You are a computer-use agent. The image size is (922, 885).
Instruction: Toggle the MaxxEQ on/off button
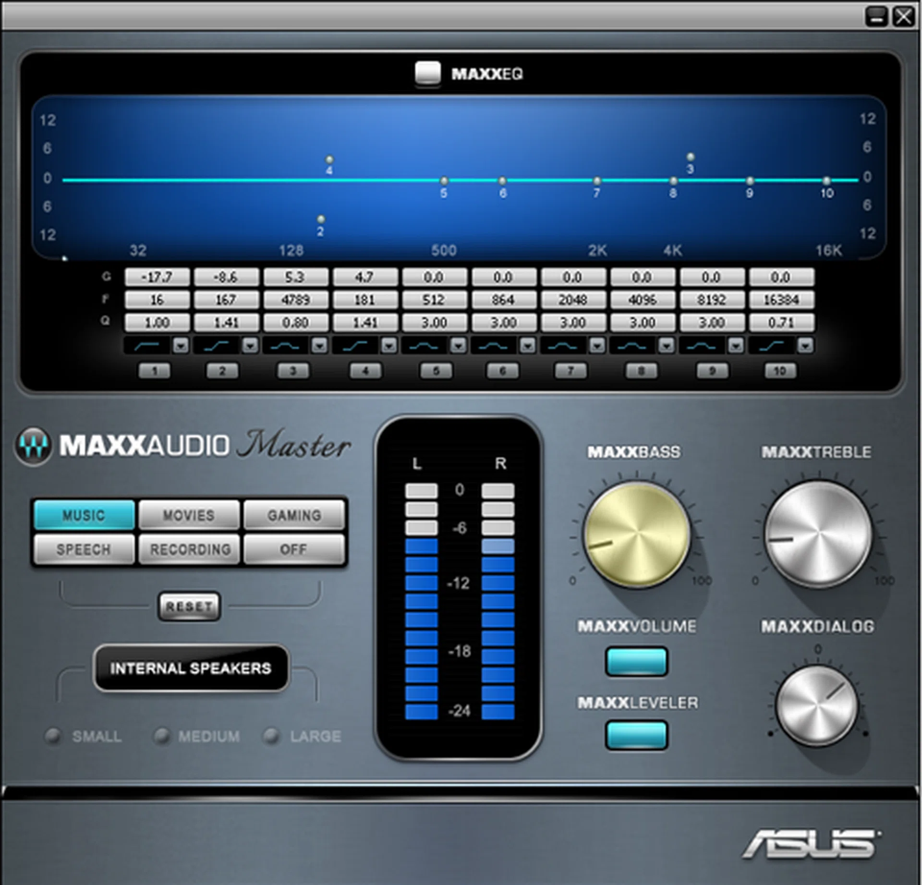tap(427, 73)
